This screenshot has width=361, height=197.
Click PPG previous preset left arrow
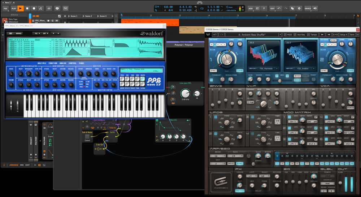coord(53,33)
